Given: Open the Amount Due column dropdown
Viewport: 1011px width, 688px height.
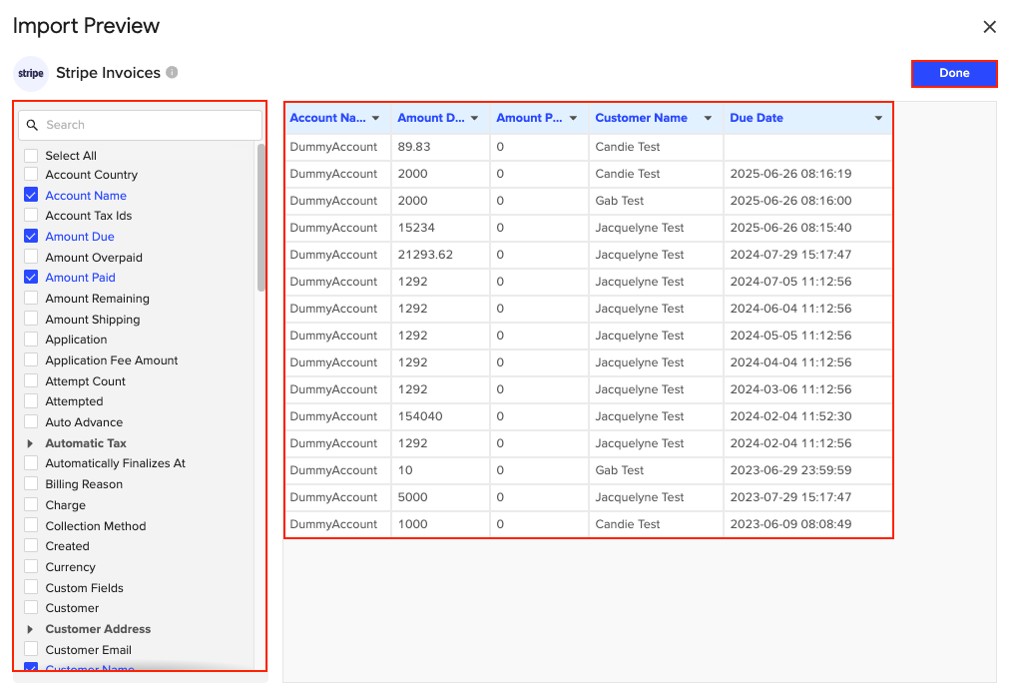Looking at the screenshot, I should (x=474, y=118).
